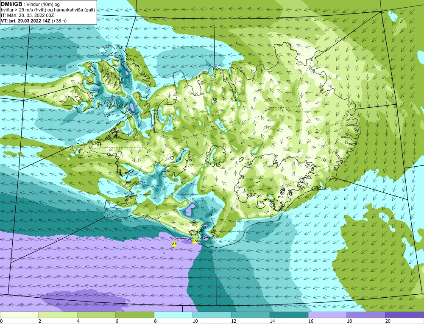Click the medium green 4–6 m/s legend swatch

click(x=96, y=315)
